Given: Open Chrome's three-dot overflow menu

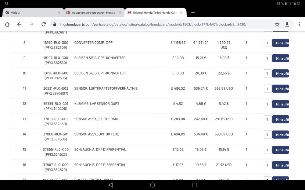Looking at the screenshot, I should (x=299, y=24).
